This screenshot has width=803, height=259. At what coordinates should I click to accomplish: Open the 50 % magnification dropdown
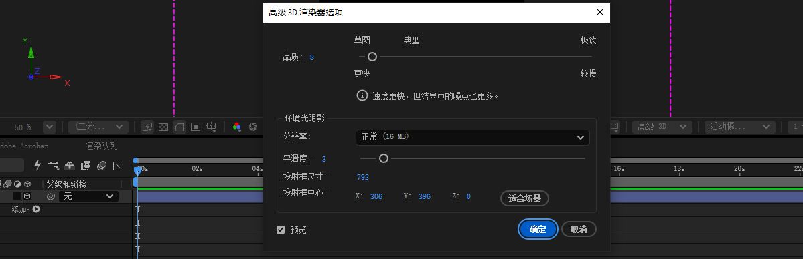coord(50,127)
